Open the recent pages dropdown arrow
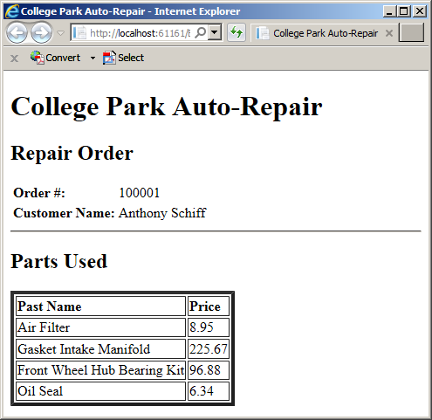432x420 pixels. 60,33
